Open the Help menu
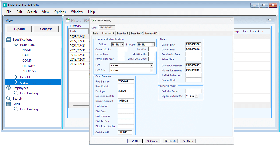280x145 pixels. [91, 12]
